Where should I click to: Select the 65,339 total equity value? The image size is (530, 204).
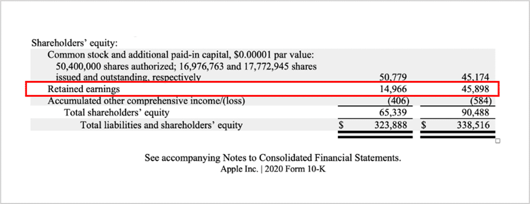(392, 113)
